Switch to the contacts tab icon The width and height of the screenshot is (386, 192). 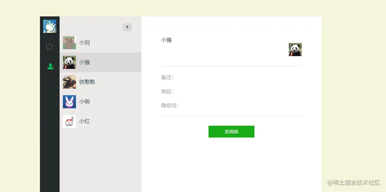pyautogui.click(x=50, y=66)
